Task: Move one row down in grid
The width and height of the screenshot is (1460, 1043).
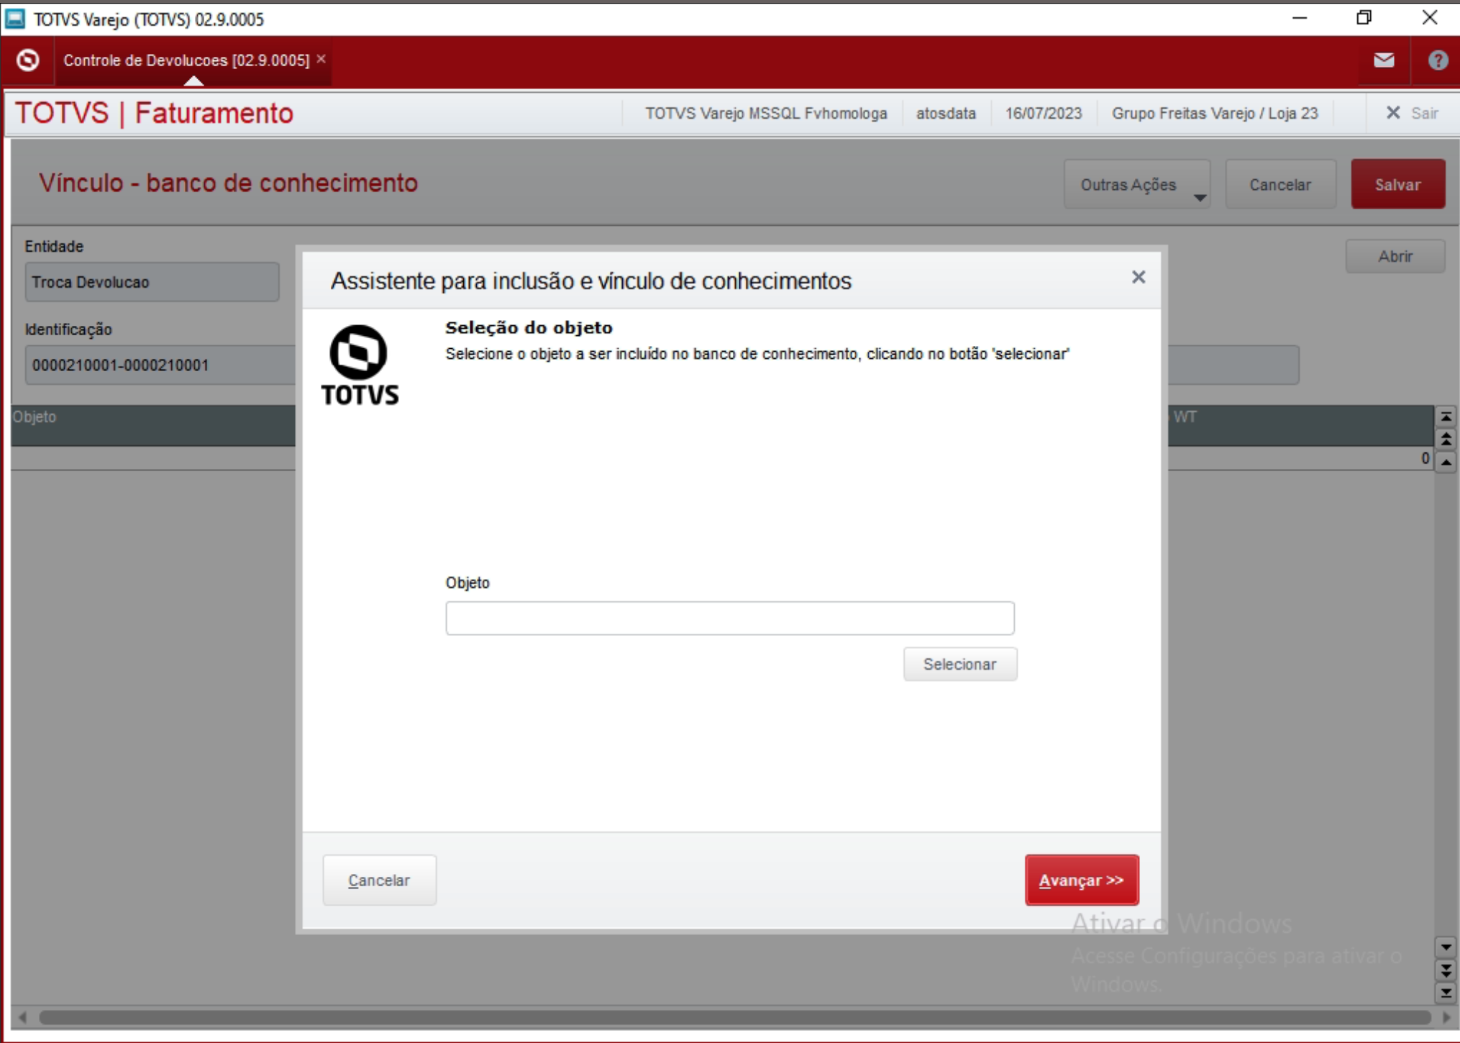Action: [x=1446, y=947]
